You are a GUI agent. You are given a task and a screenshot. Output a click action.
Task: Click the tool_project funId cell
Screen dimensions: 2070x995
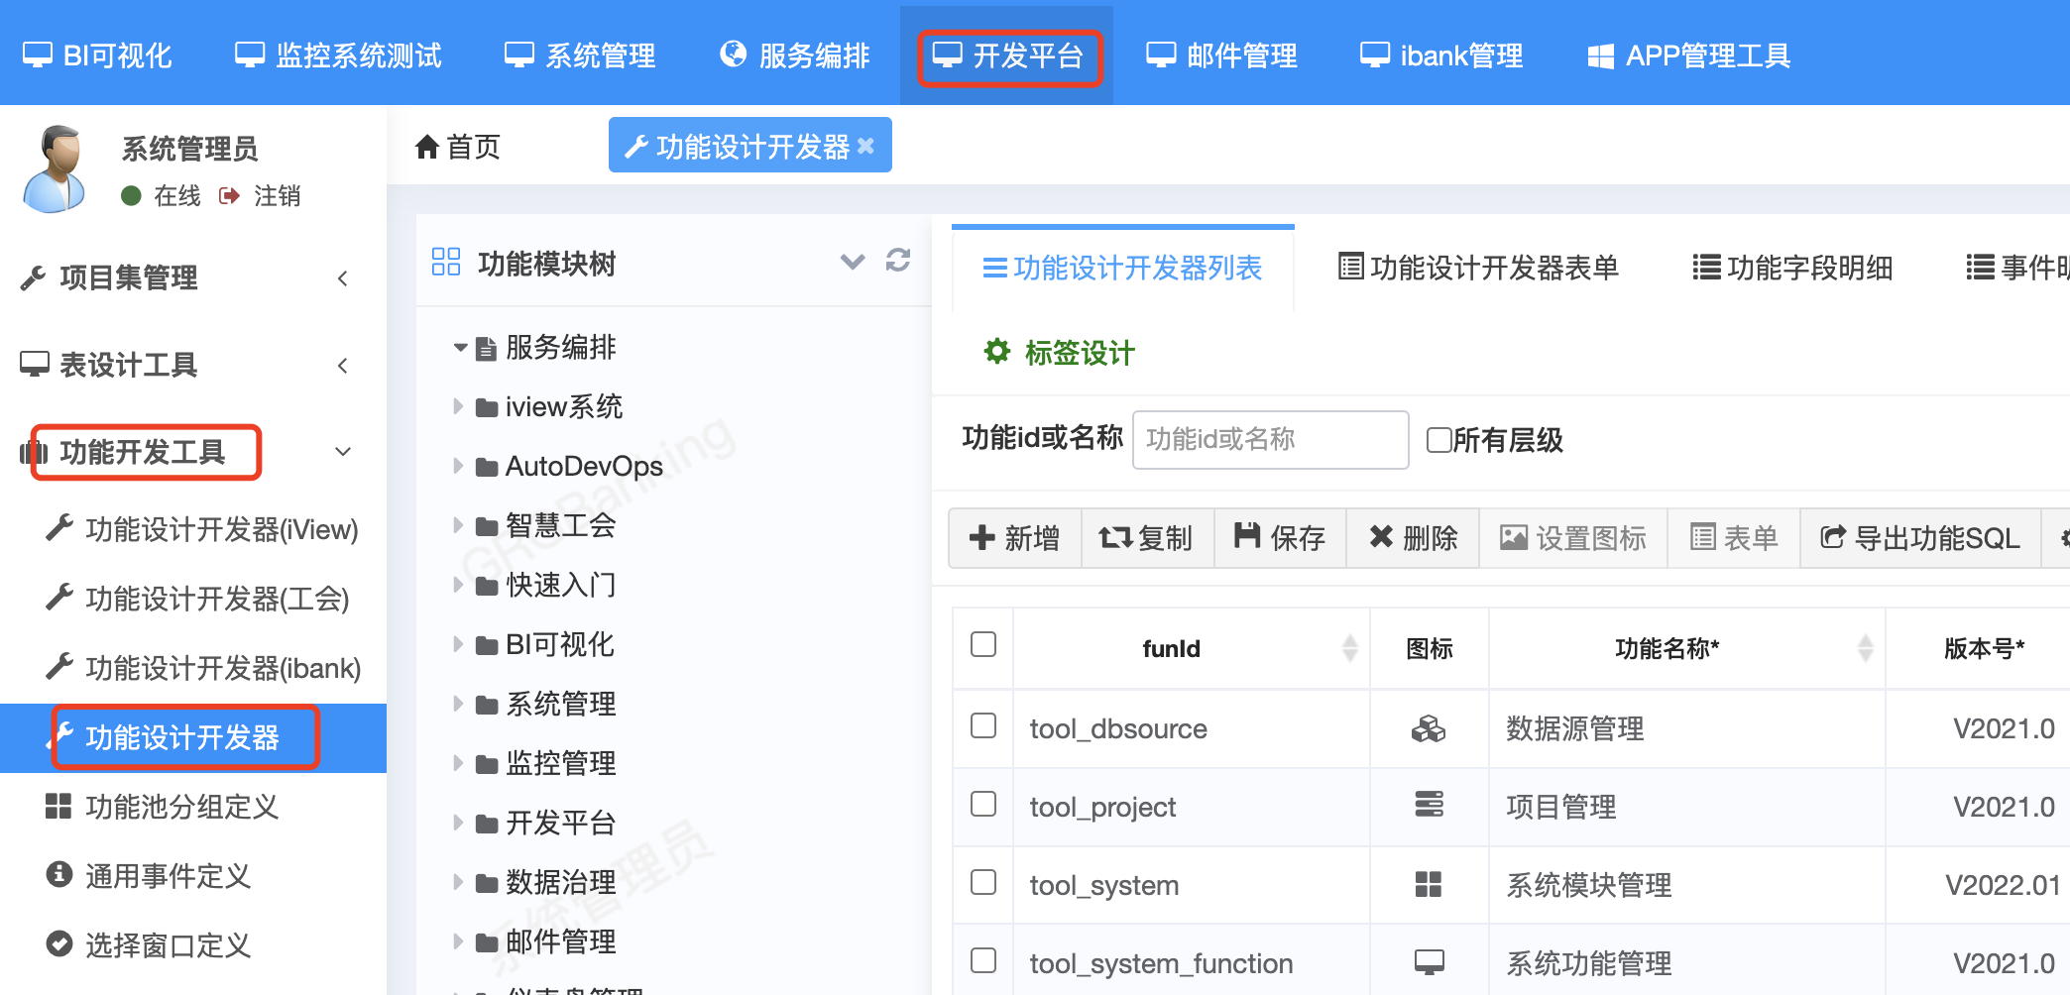[1192, 807]
